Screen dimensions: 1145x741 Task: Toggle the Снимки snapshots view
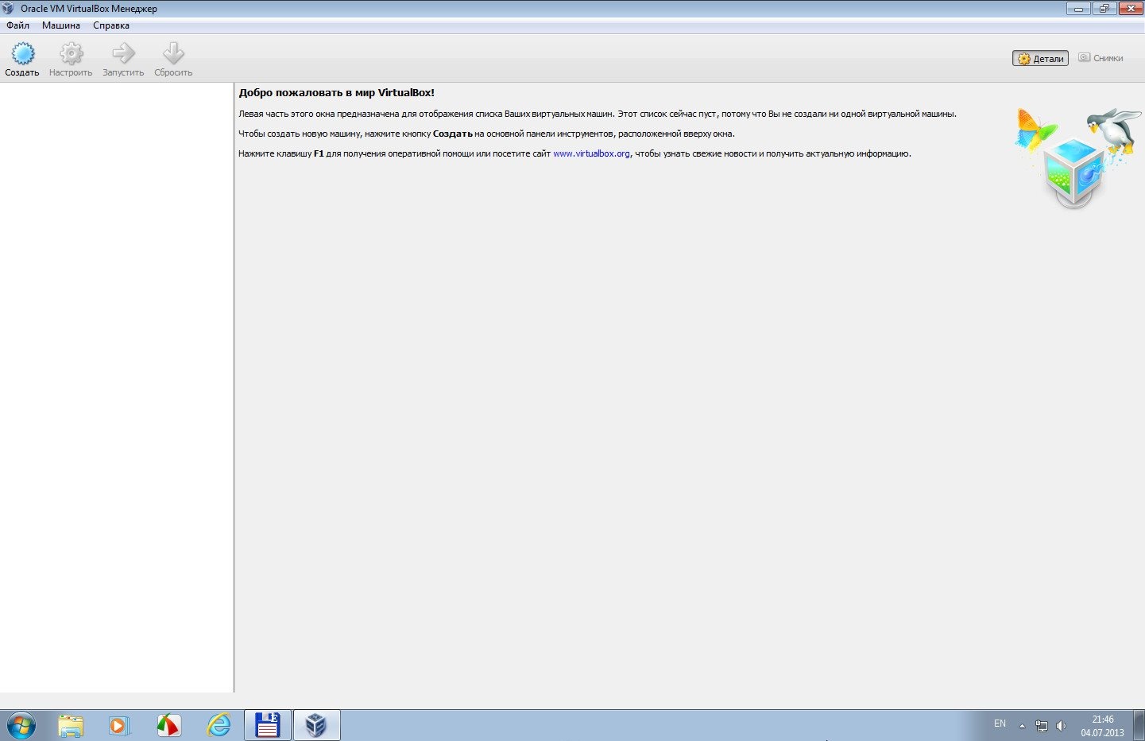[x=1101, y=58]
